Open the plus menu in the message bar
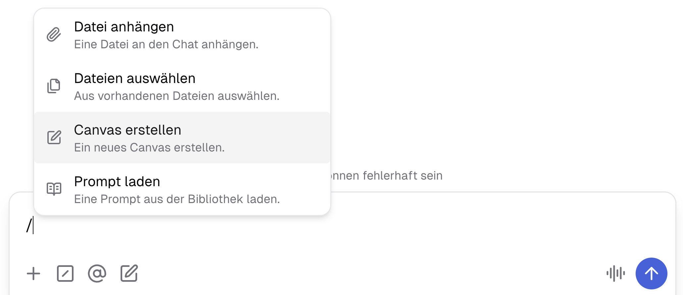This screenshot has height=295, width=683. pos(33,274)
